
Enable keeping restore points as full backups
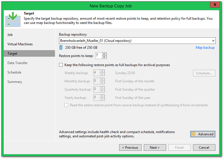(x=61, y=65)
